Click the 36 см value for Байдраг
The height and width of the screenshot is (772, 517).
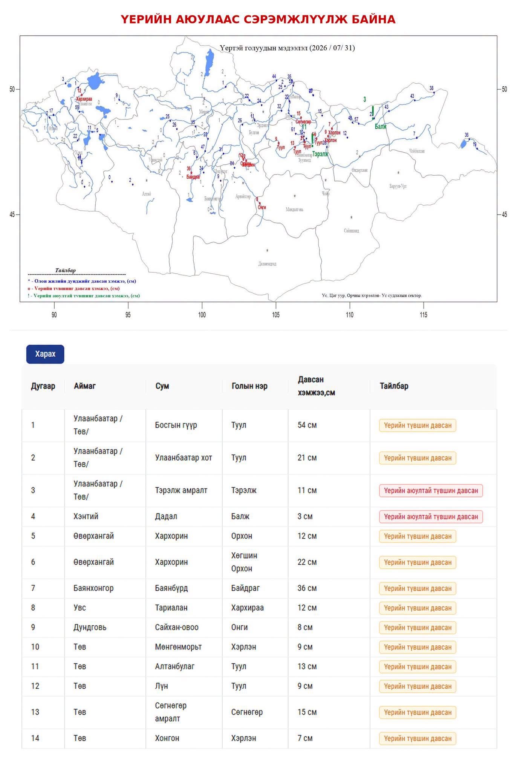(307, 588)
